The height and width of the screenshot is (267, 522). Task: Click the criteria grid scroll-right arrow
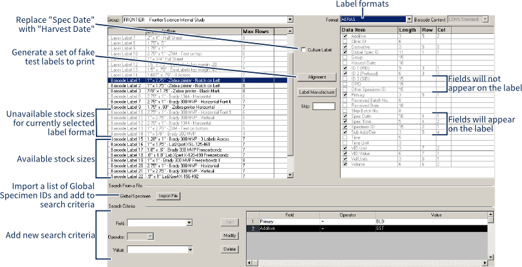point(485,263)
